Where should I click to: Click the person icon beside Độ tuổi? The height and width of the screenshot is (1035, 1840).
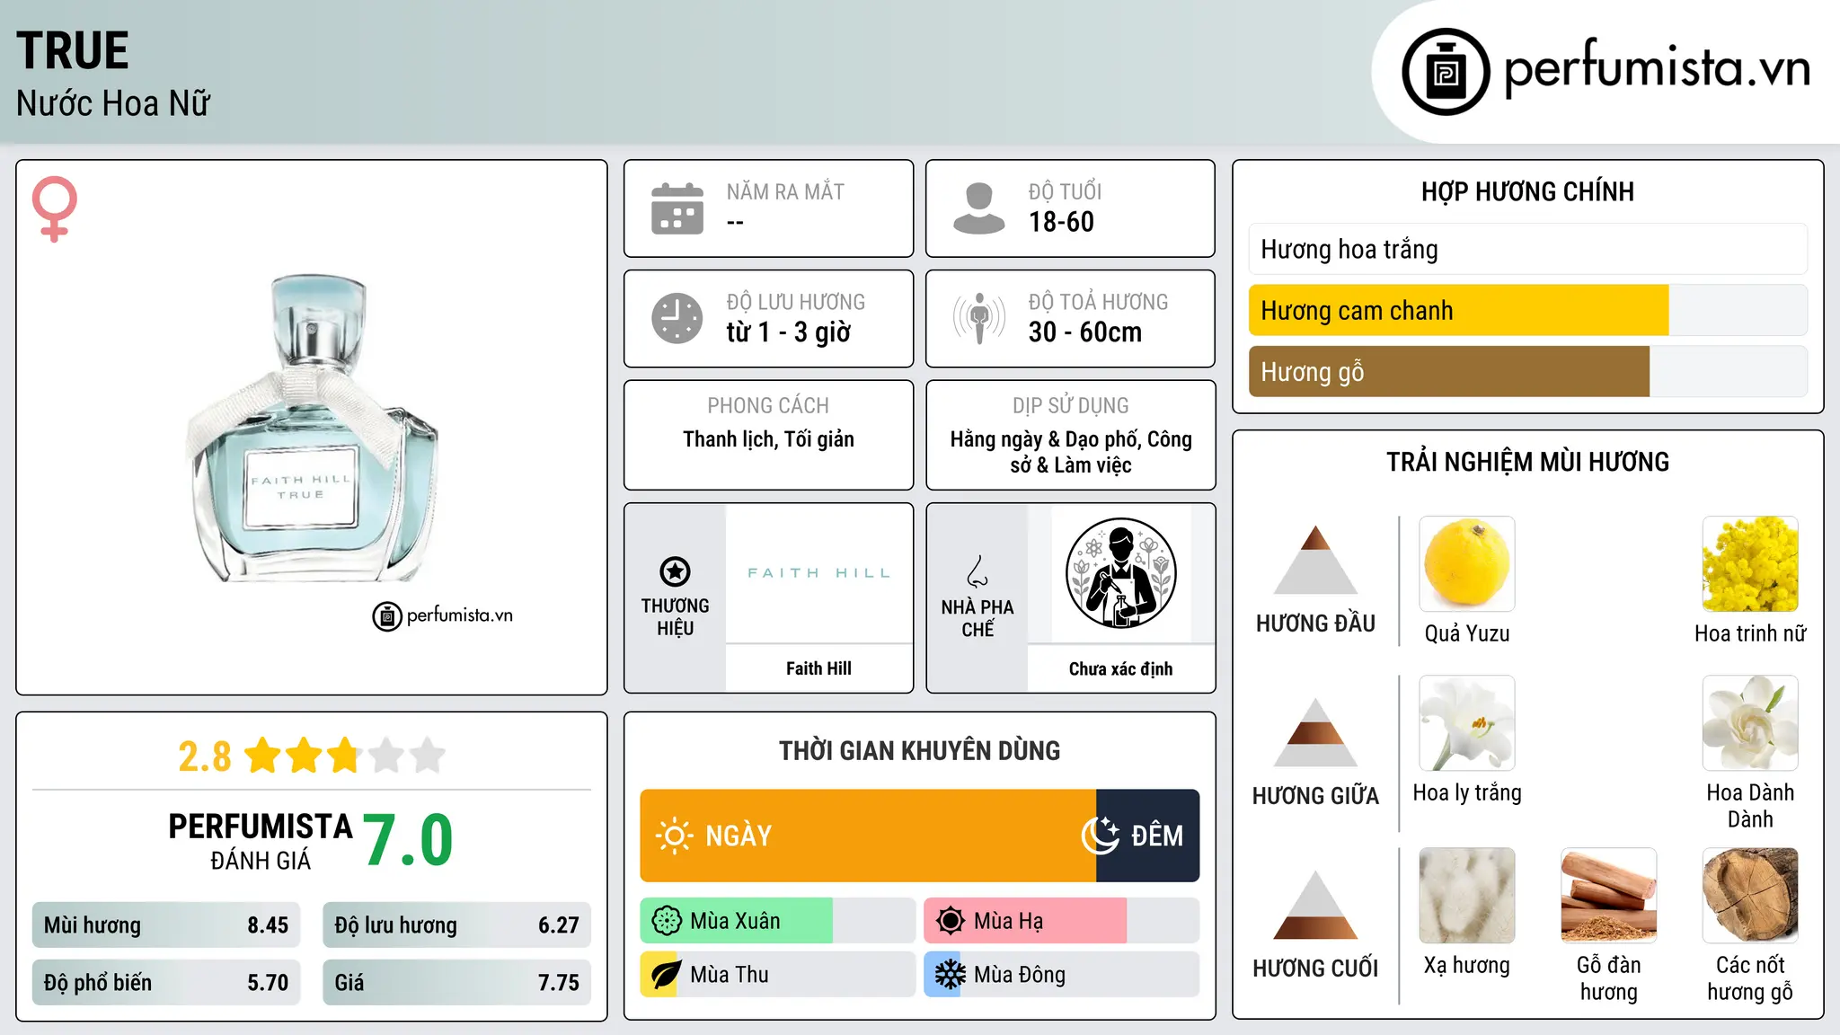point(978,208)
